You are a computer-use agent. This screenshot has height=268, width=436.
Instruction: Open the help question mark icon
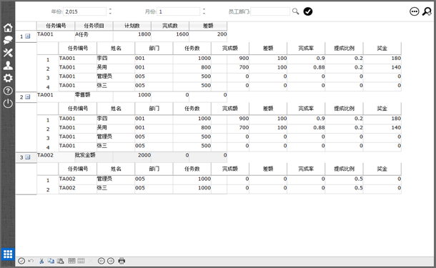[8, 91]
